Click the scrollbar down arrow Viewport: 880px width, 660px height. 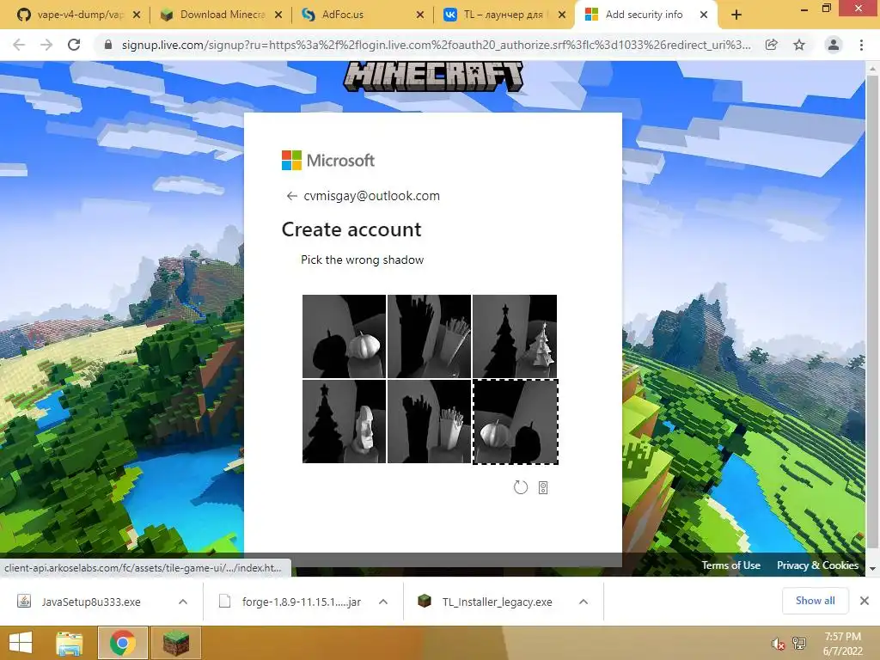coord(872,569)
